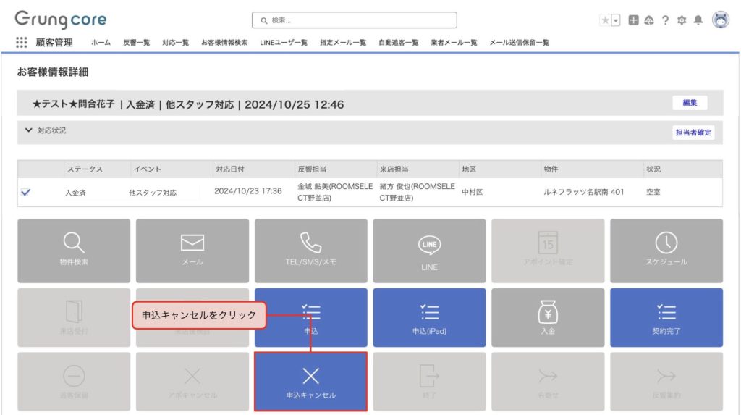This screenshot has width=741, height=415.
Task: Open setup gear icon in header
Action: pos(681,20)
